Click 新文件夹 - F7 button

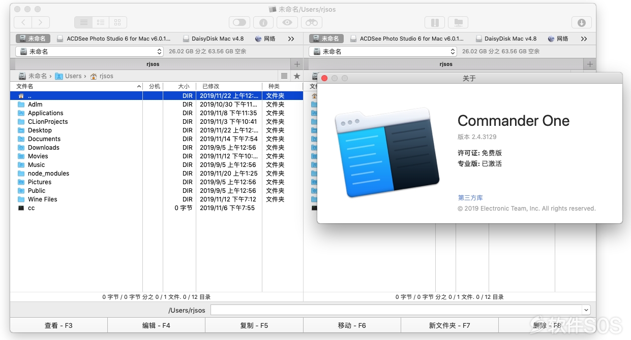tap(449, 325)
